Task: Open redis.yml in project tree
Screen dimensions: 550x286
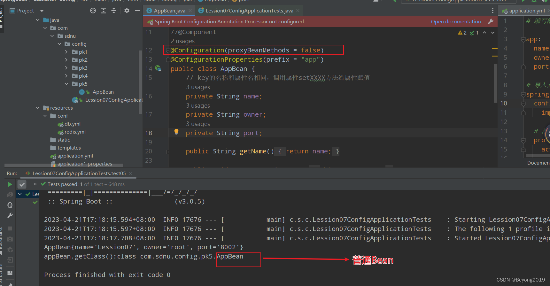Action: tap(75, 132)
